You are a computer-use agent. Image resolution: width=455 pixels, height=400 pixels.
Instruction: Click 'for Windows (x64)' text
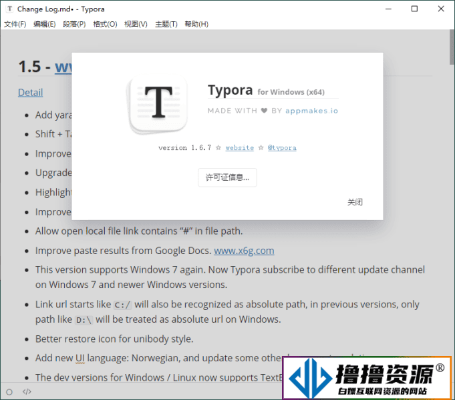[x=291, y=92]
